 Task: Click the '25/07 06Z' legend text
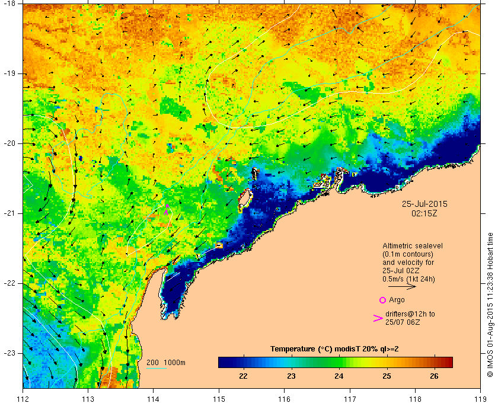403,322
